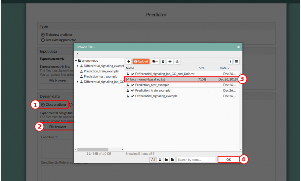Screen dimensions: 301x181
Task: Focus the 'Search by name...' field
Action: (196, 160)
